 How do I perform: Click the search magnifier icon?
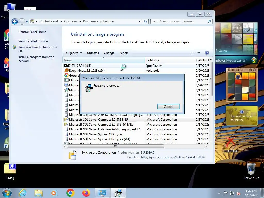209,21
